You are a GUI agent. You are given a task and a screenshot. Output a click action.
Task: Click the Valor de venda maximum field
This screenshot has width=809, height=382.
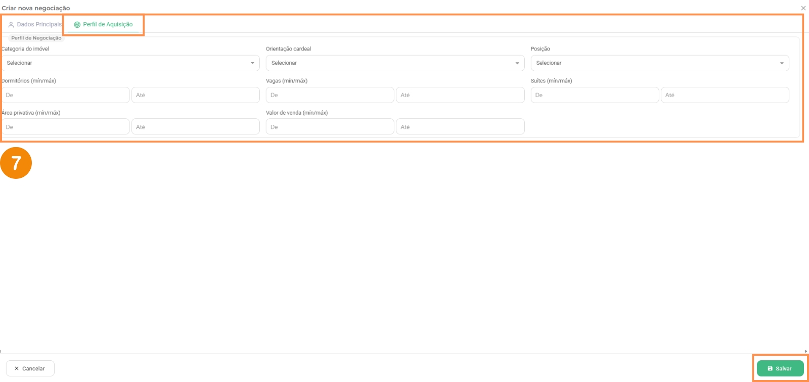pyautogui.click(x=460, y=127)
